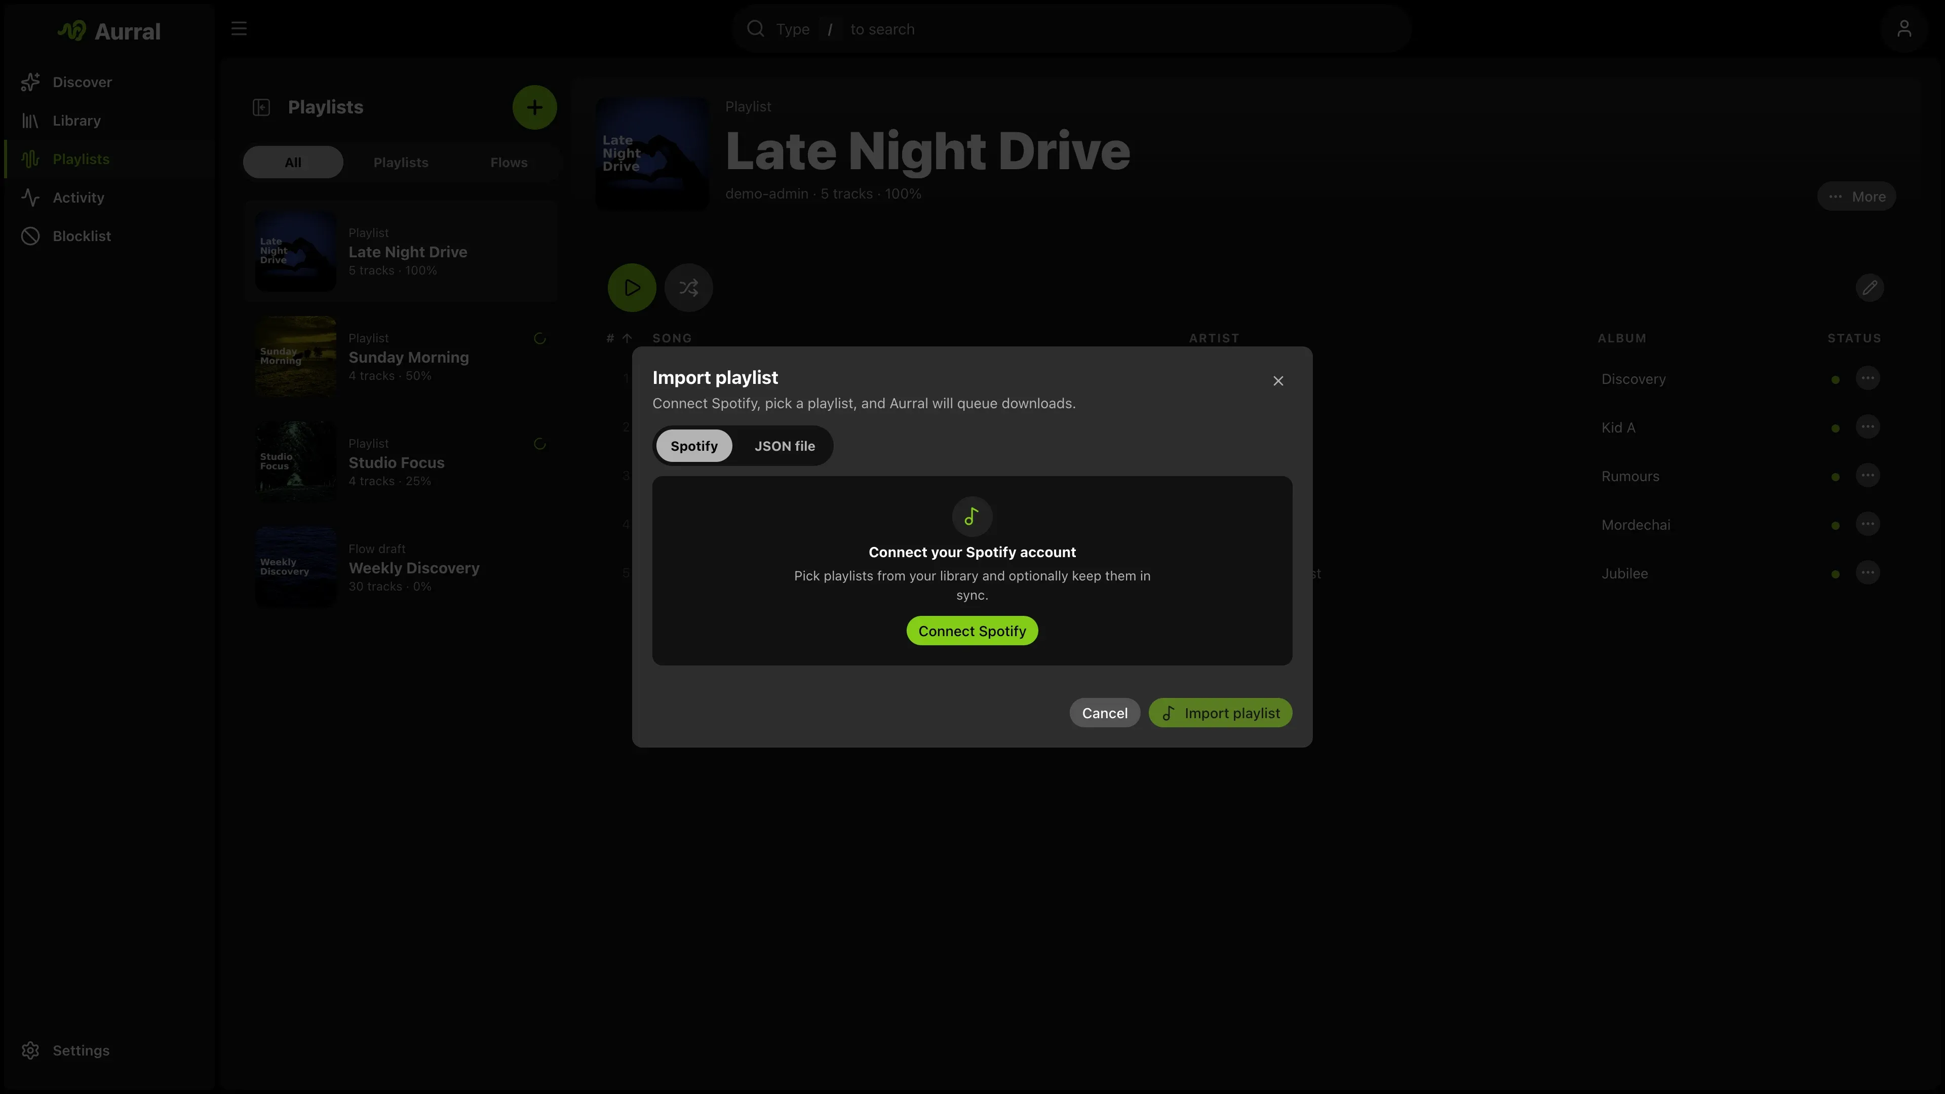The image size is (1945, 1094).
Task: Focus the search input field
Action: tap(1071, 29)
